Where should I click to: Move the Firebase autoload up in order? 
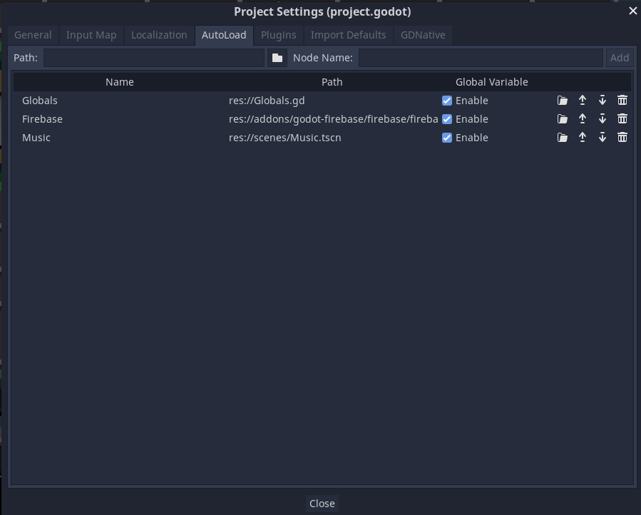click(583, 118)
